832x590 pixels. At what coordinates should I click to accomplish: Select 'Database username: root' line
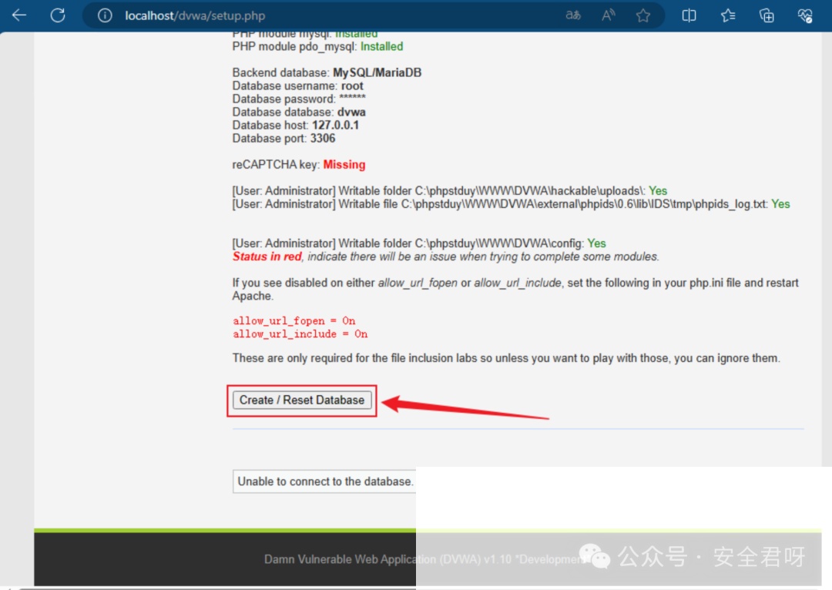click(297, 86)
